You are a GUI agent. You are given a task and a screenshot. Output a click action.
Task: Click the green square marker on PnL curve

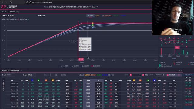(93, 25)
